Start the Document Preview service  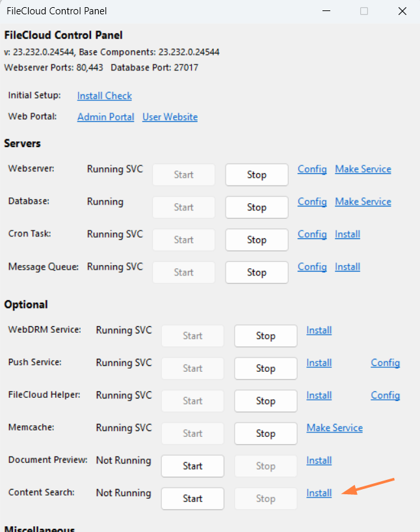(x=192, y=466)
